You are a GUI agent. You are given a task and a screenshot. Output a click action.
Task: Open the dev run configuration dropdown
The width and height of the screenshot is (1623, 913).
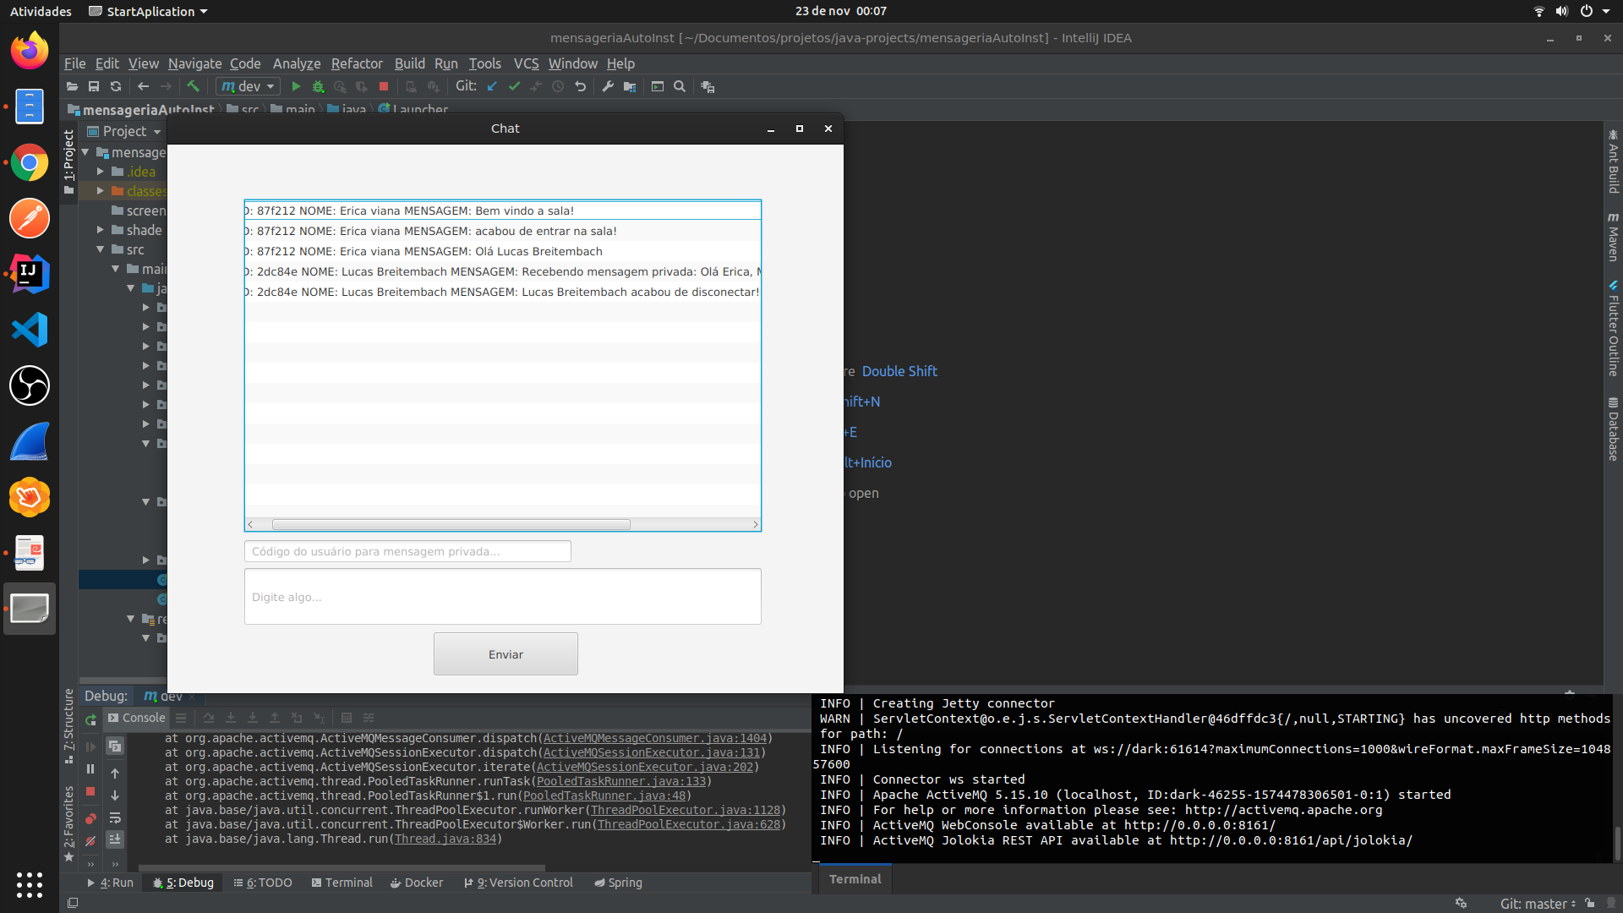[x=249, y=86]
